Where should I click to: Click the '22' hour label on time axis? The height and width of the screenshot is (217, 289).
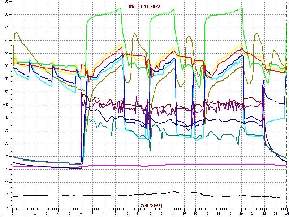point(264,214)
